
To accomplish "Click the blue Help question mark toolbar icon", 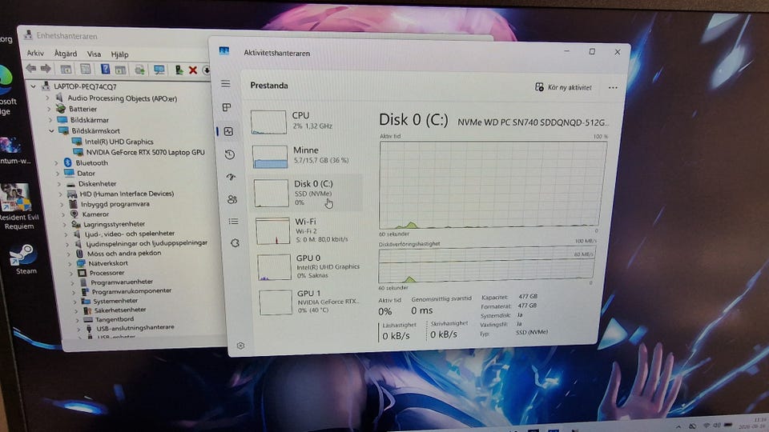I will 105,69.
